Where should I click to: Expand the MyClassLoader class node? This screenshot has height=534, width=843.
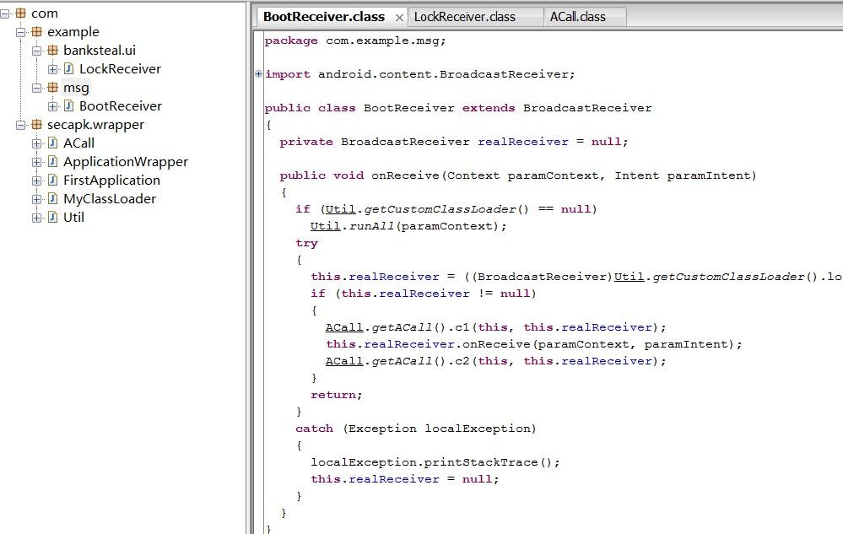(x=36, y=199)
